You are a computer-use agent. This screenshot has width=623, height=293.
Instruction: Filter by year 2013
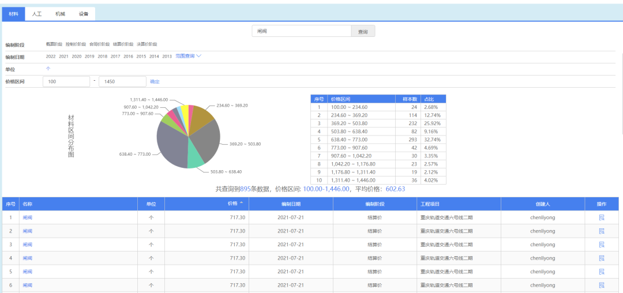167,57
